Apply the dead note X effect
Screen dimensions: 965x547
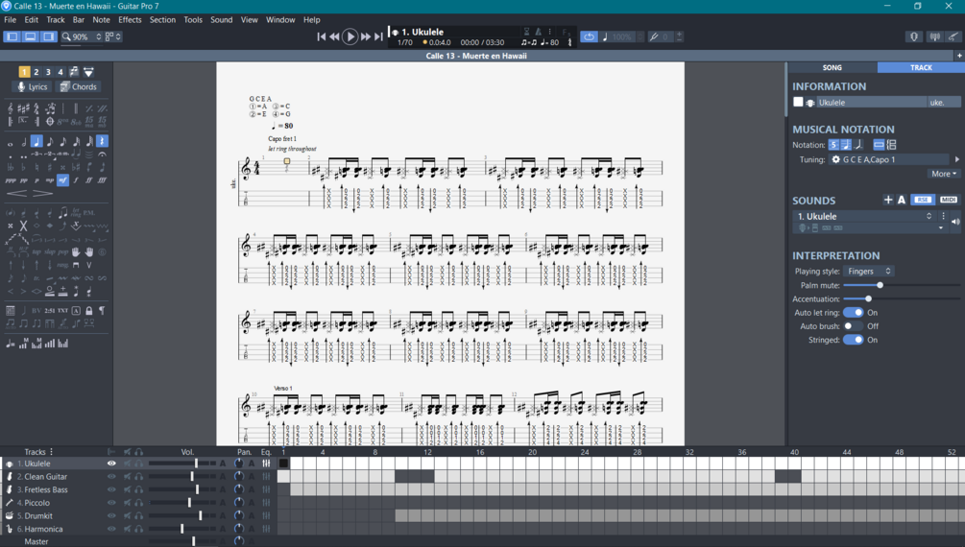point(24,226)
